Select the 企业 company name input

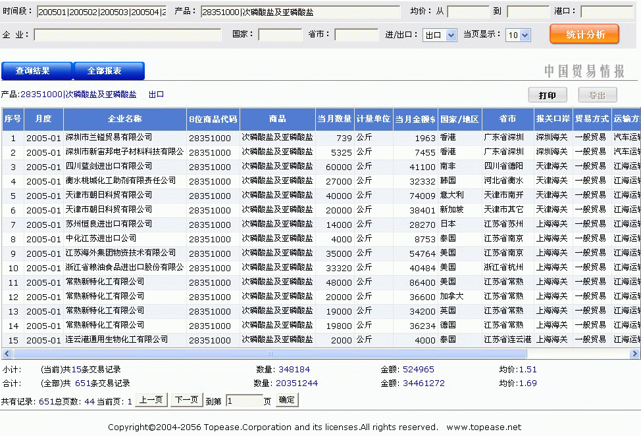pos(128,35)
